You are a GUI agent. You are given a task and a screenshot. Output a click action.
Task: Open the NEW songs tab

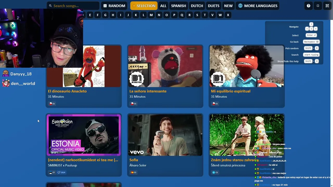[x=228, y=6]
